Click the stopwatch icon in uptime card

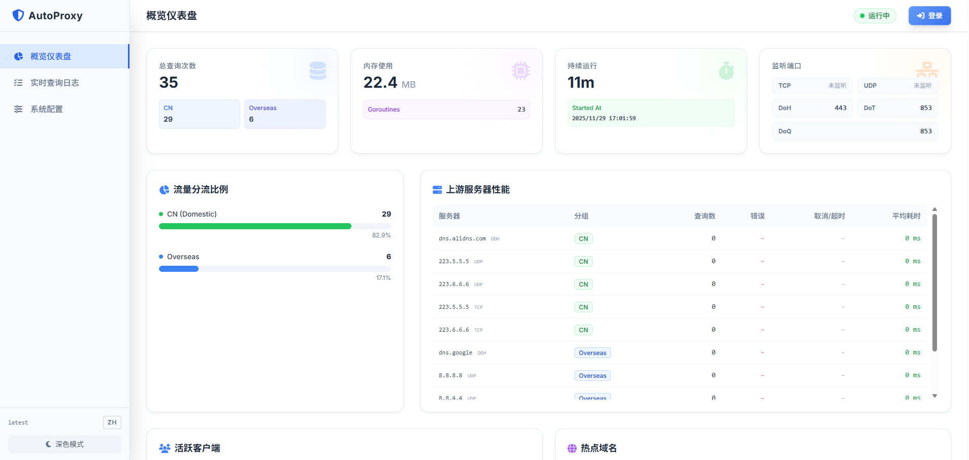[726, 71]
